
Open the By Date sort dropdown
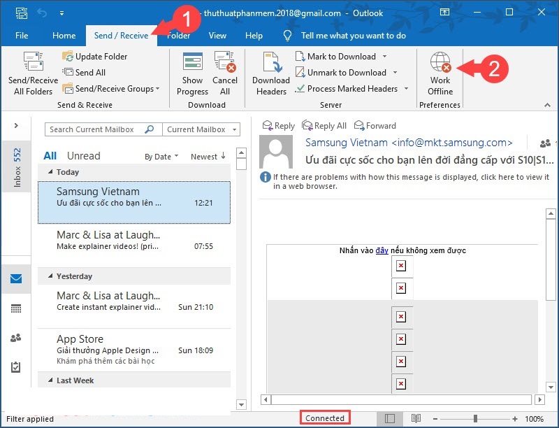(x=161, y=157)
